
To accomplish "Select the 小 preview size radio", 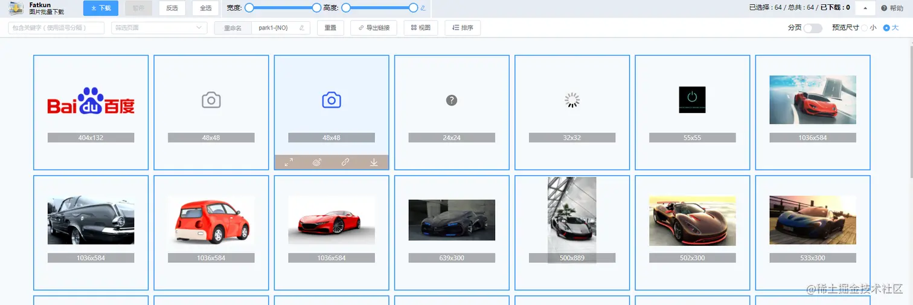I will pyautogui.click(x=865, y=28).
